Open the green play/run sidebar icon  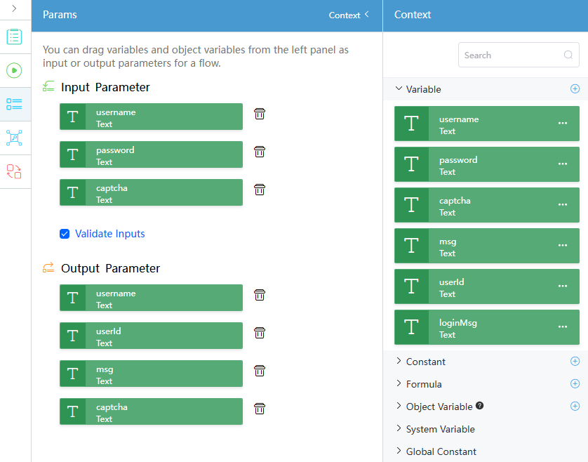(x=14, y=70)
